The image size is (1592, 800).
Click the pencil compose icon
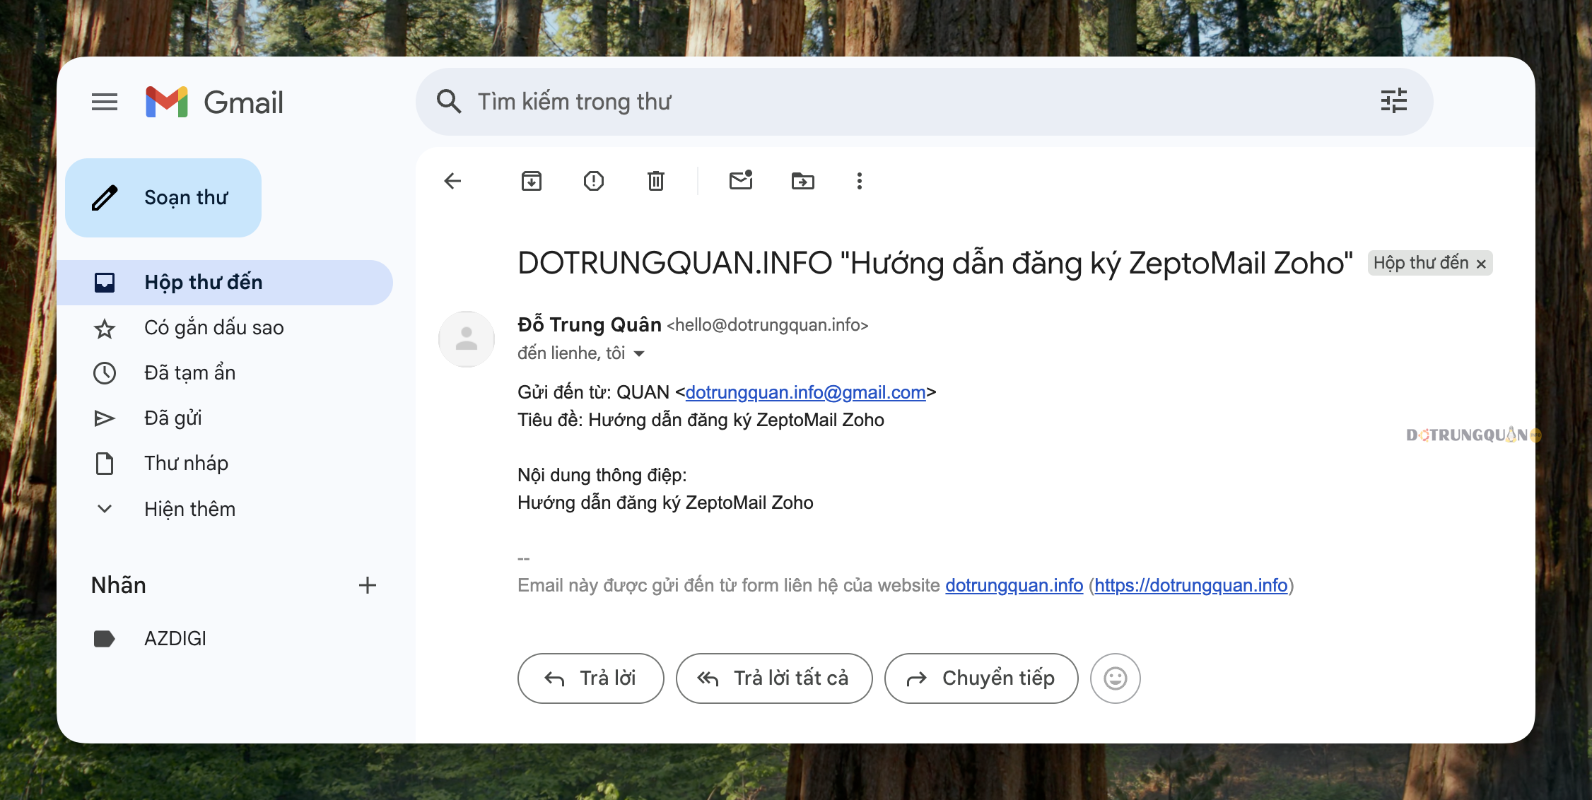coord(105,198)
